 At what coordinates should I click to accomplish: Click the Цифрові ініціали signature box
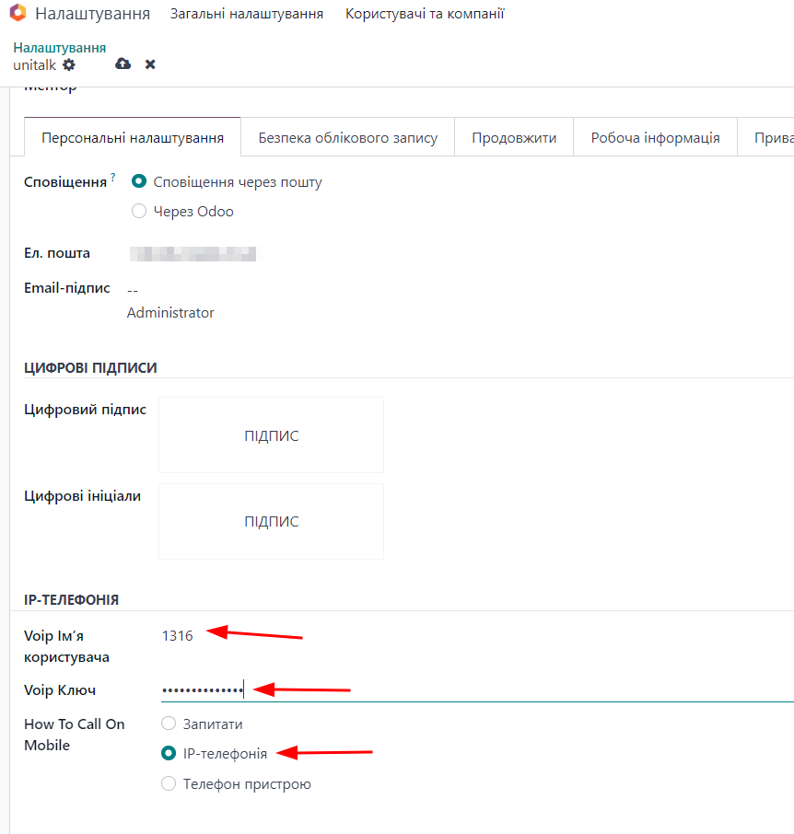click(271, 522)
